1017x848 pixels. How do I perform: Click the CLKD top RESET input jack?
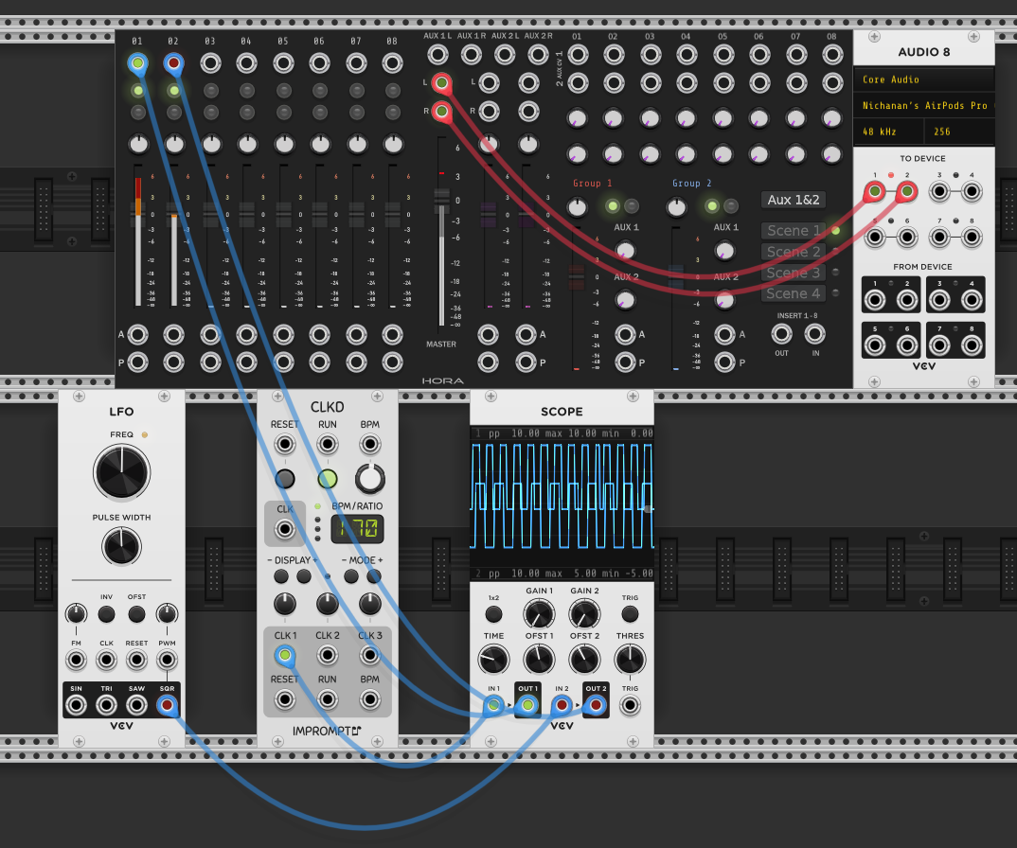coord(284,444)
